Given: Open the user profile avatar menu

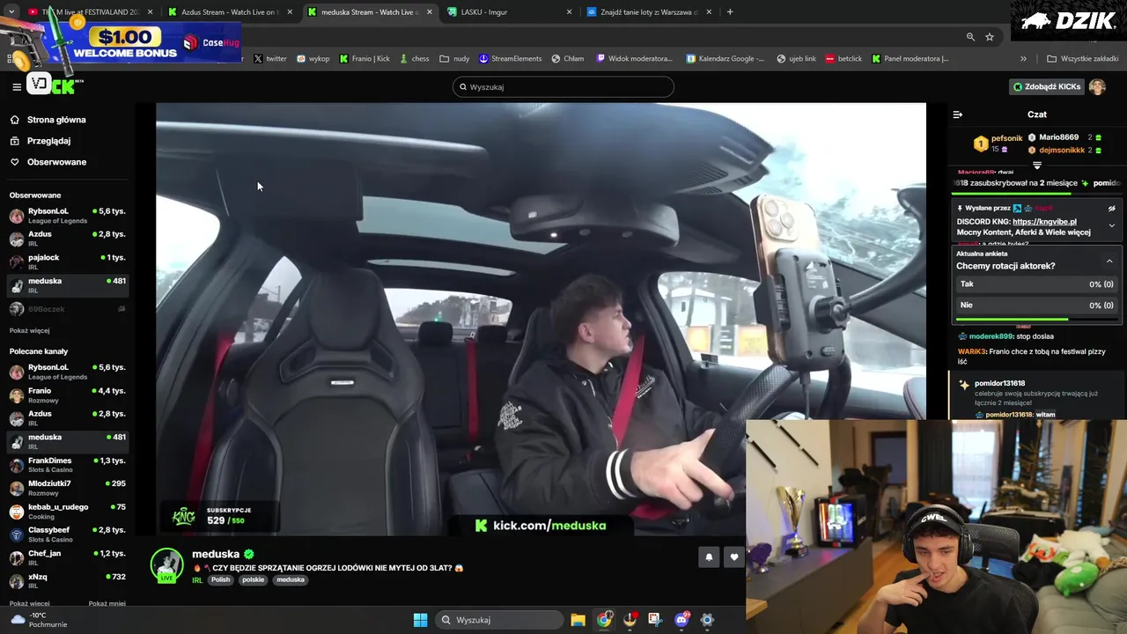Looking at the screenshot, I should pyautogui.click(x=1097, y=86).
